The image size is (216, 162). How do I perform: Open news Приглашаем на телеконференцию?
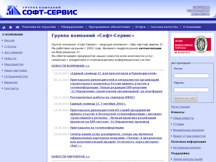[97, 128]
